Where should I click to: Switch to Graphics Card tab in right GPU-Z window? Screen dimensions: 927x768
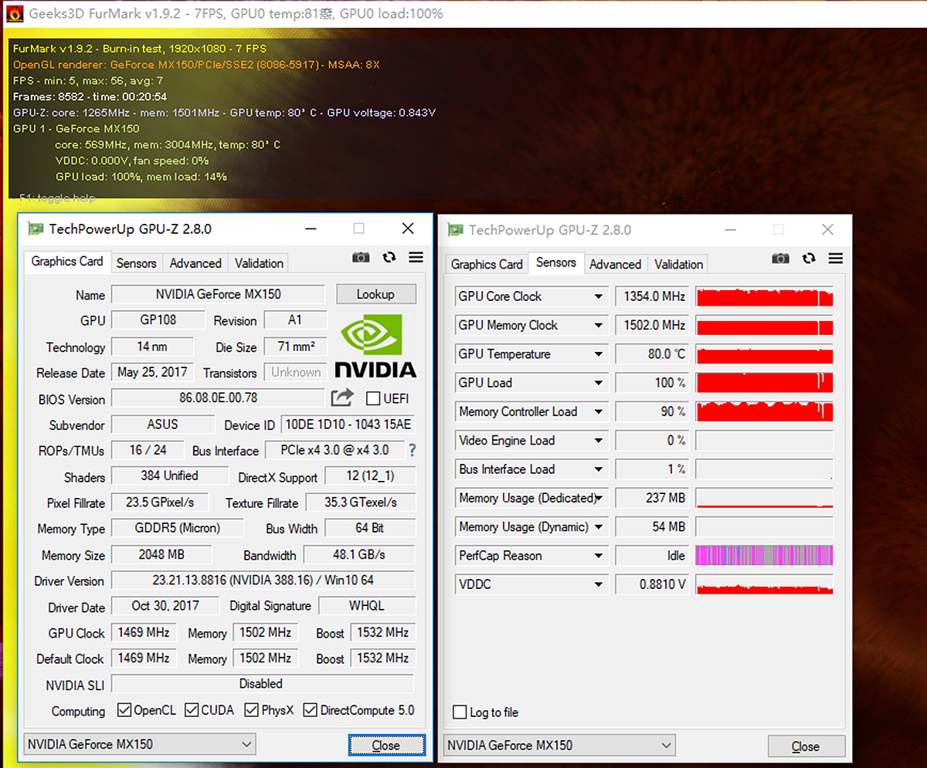click(487, 264)
